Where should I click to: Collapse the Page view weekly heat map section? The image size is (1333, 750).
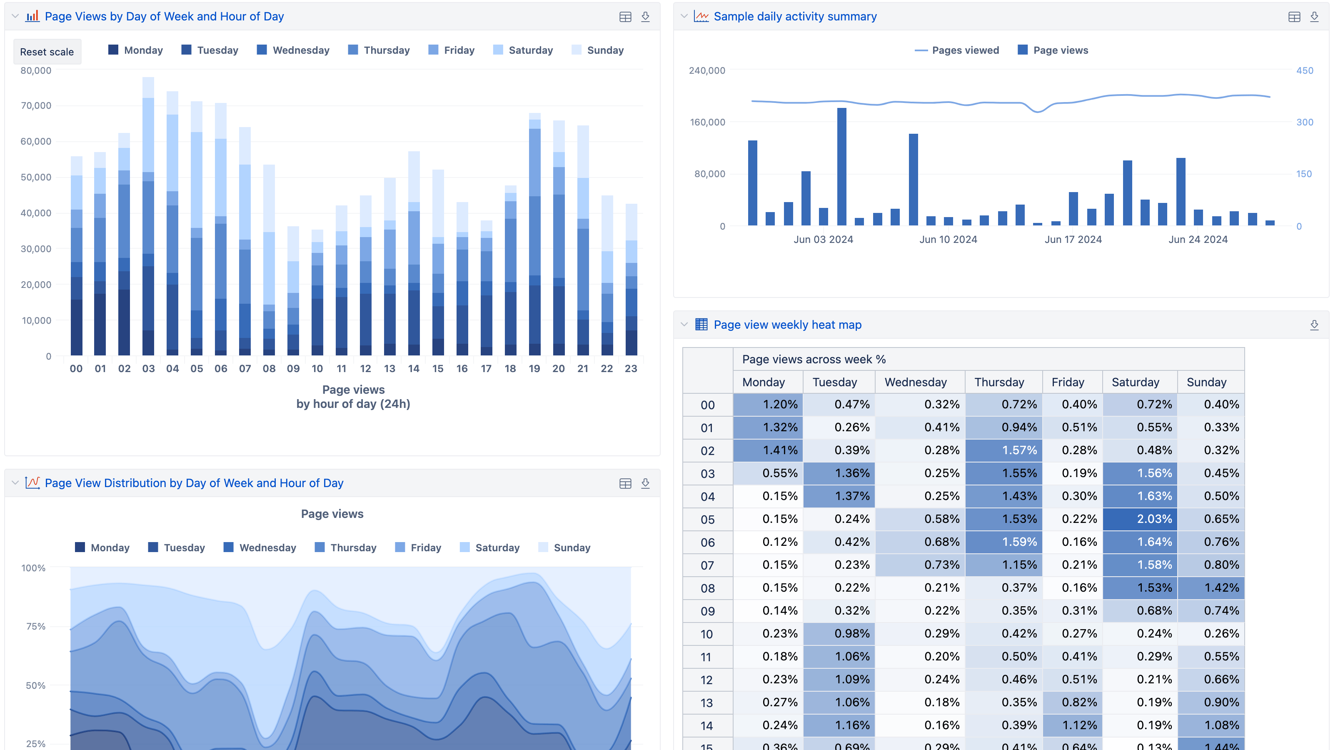[686, 324]
